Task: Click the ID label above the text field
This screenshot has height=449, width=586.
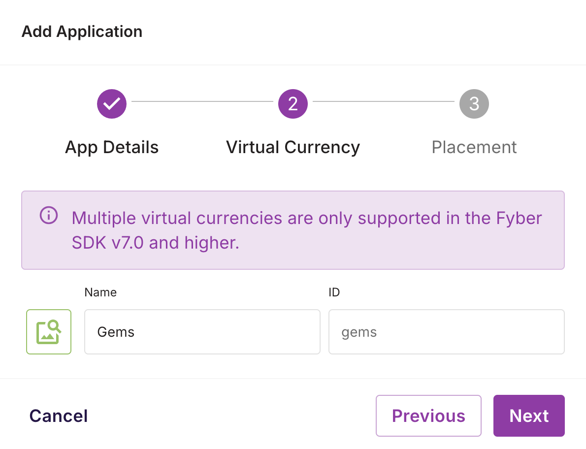Action: 334,292
